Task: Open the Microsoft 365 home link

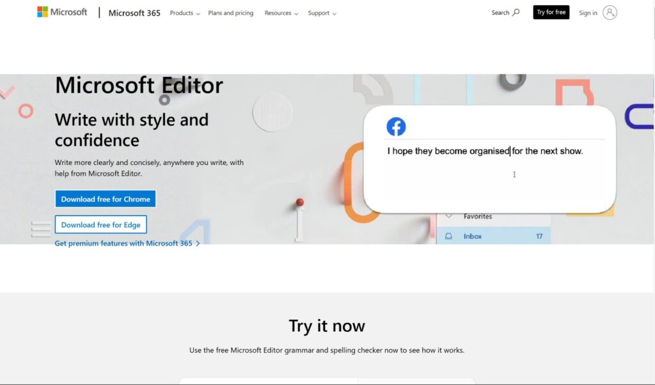Action: [134, 13]
